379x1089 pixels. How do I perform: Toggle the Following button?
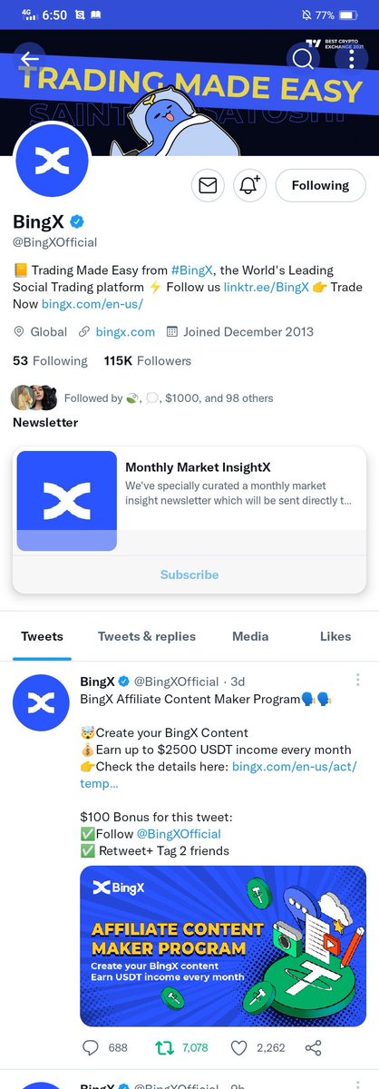coord(320,185)
